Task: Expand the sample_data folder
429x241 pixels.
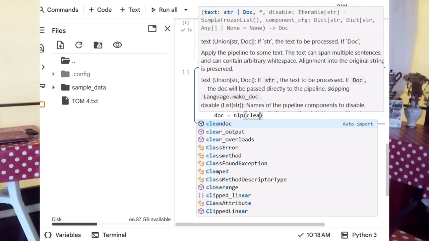Action: point(53,87)
